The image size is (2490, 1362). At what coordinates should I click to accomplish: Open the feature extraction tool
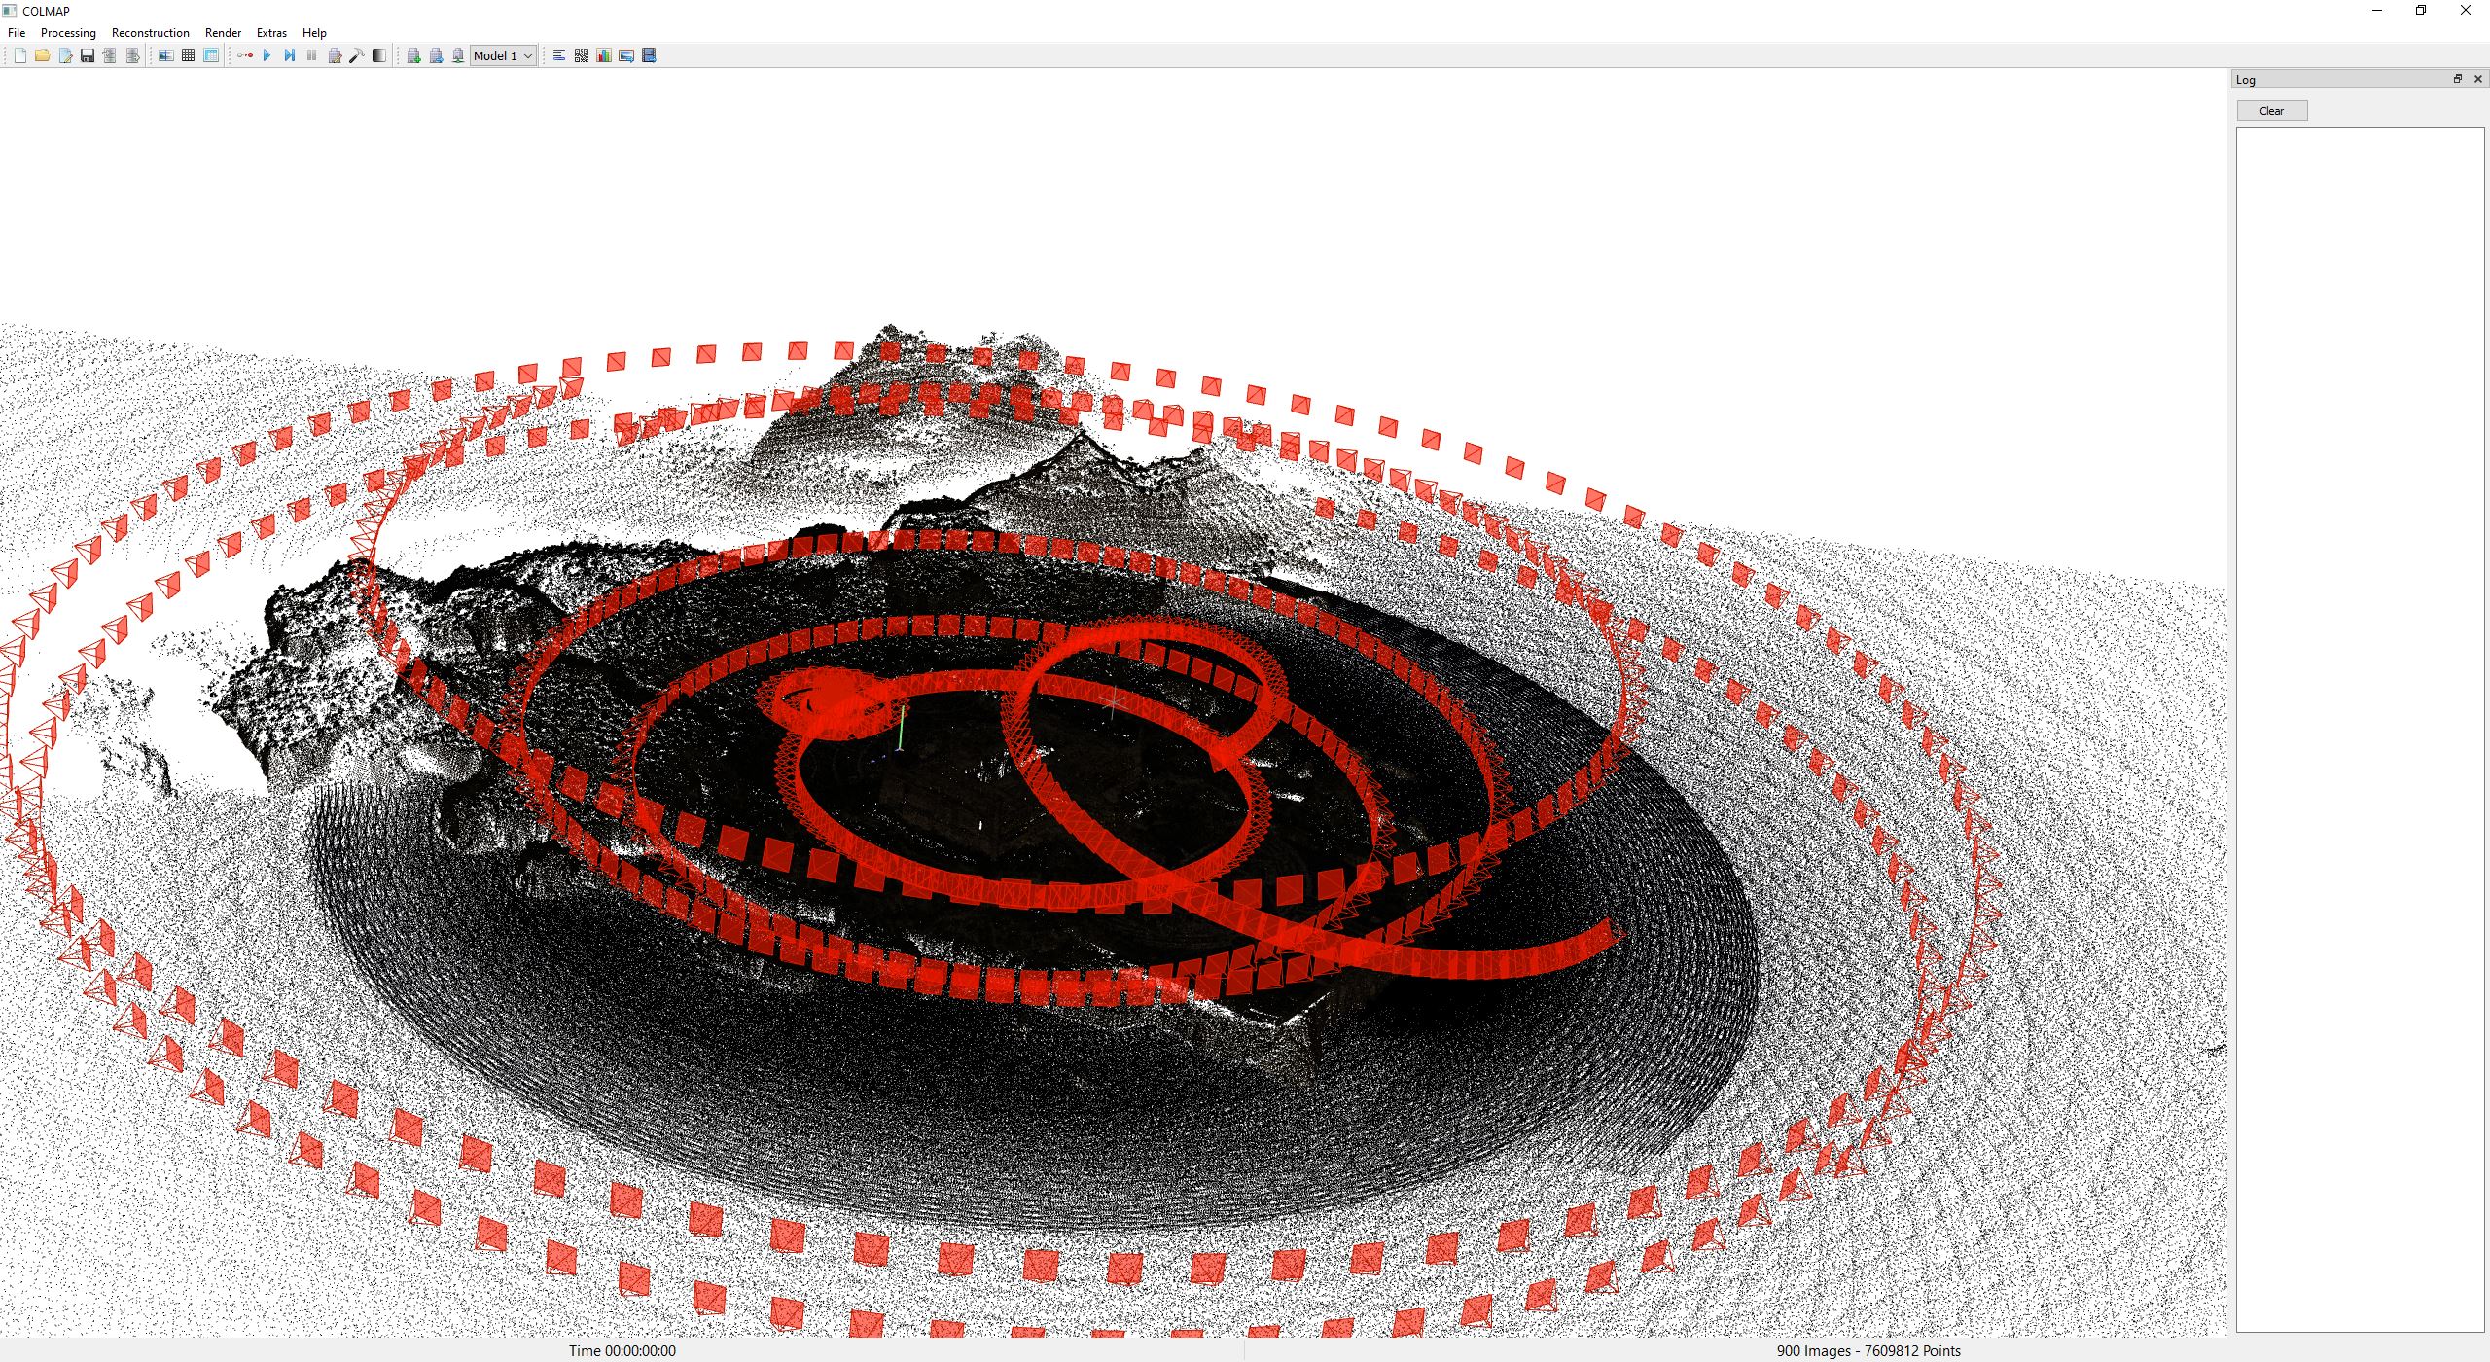click(167, 55)
